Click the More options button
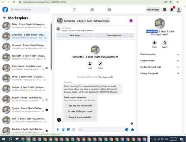This screenshot has width=186, height=142. click(x=114, y=35)
